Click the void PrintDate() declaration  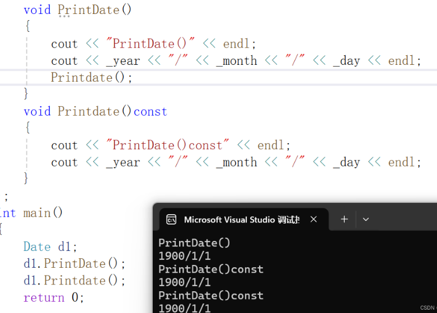(x=77, y=10)
